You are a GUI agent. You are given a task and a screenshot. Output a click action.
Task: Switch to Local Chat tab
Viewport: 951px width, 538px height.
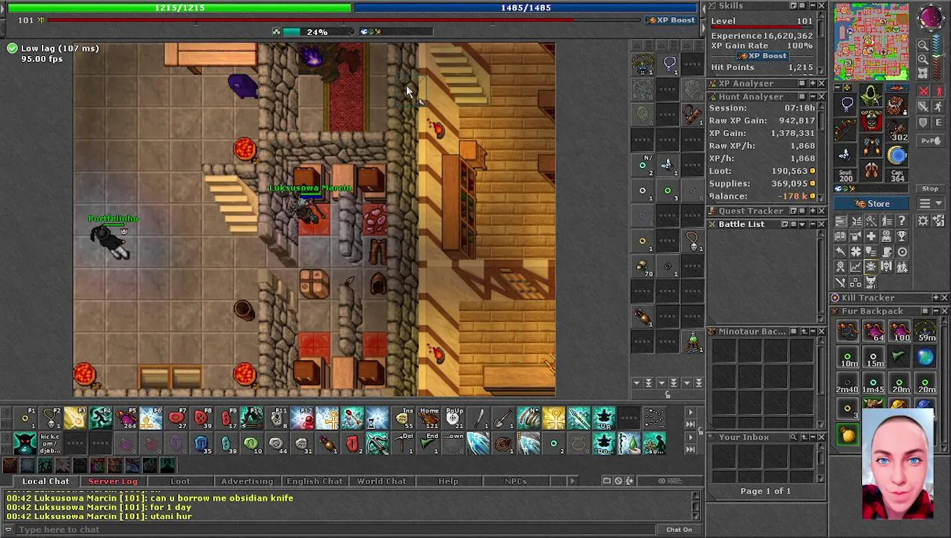click(x=45, y=481)
